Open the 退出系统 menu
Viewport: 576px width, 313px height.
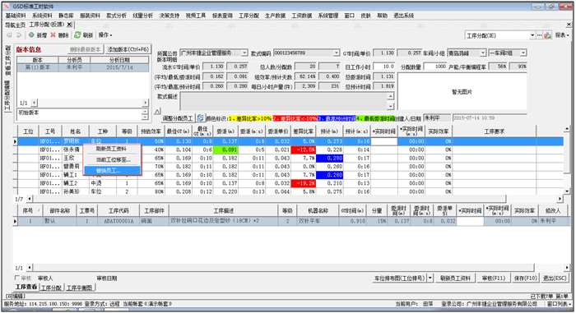coord(404,16)
